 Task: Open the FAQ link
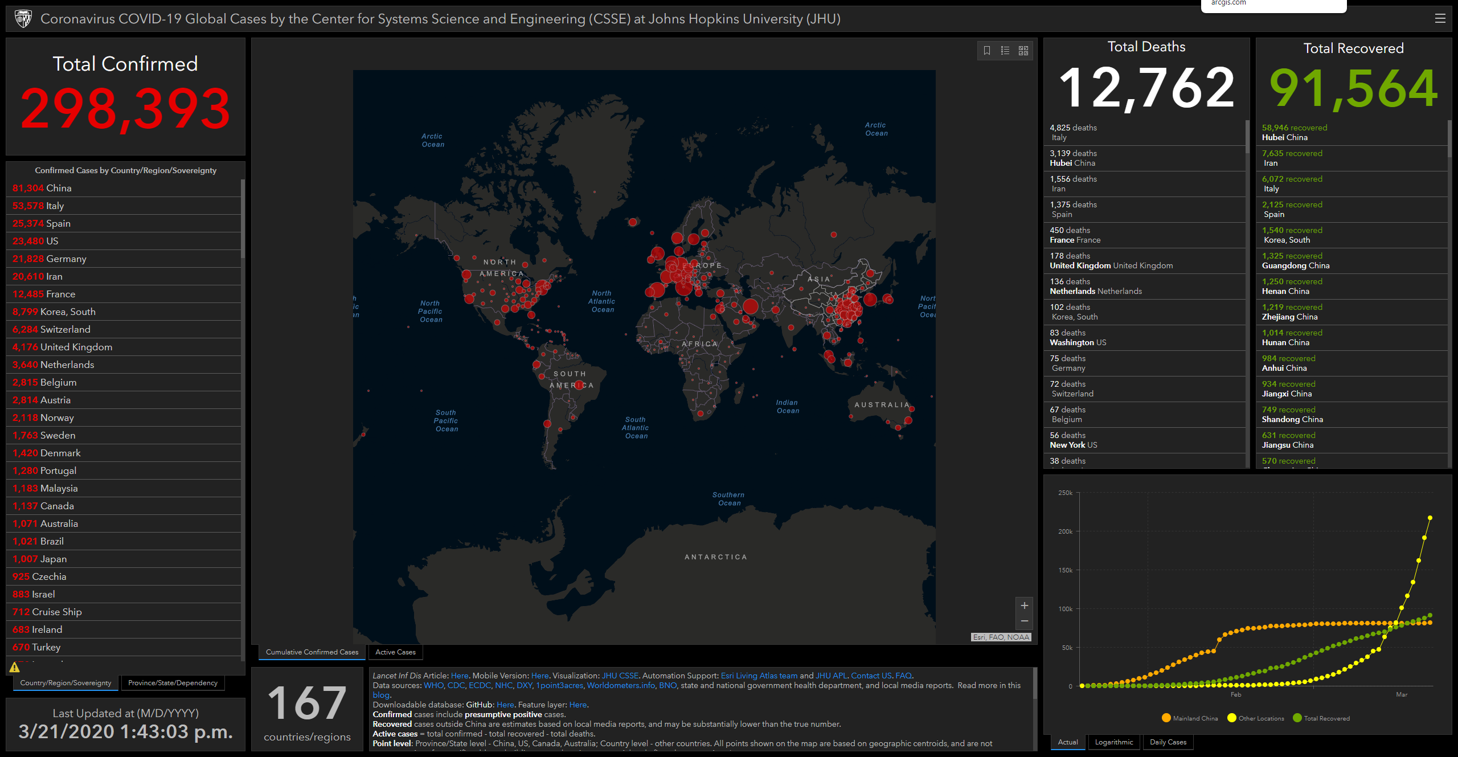coord(903,676)
